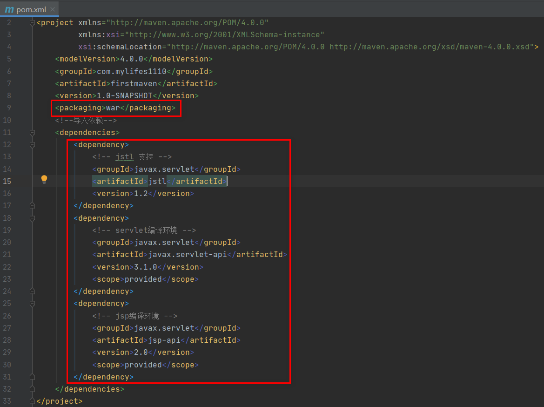544x407 pixels.
Task: Click the packaging value war
Action: (x=113, y=108)
